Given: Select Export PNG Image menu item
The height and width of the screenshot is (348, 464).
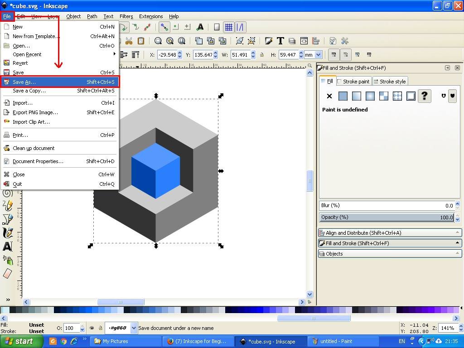Looking at the screenshot, I should tap(59, 112).
